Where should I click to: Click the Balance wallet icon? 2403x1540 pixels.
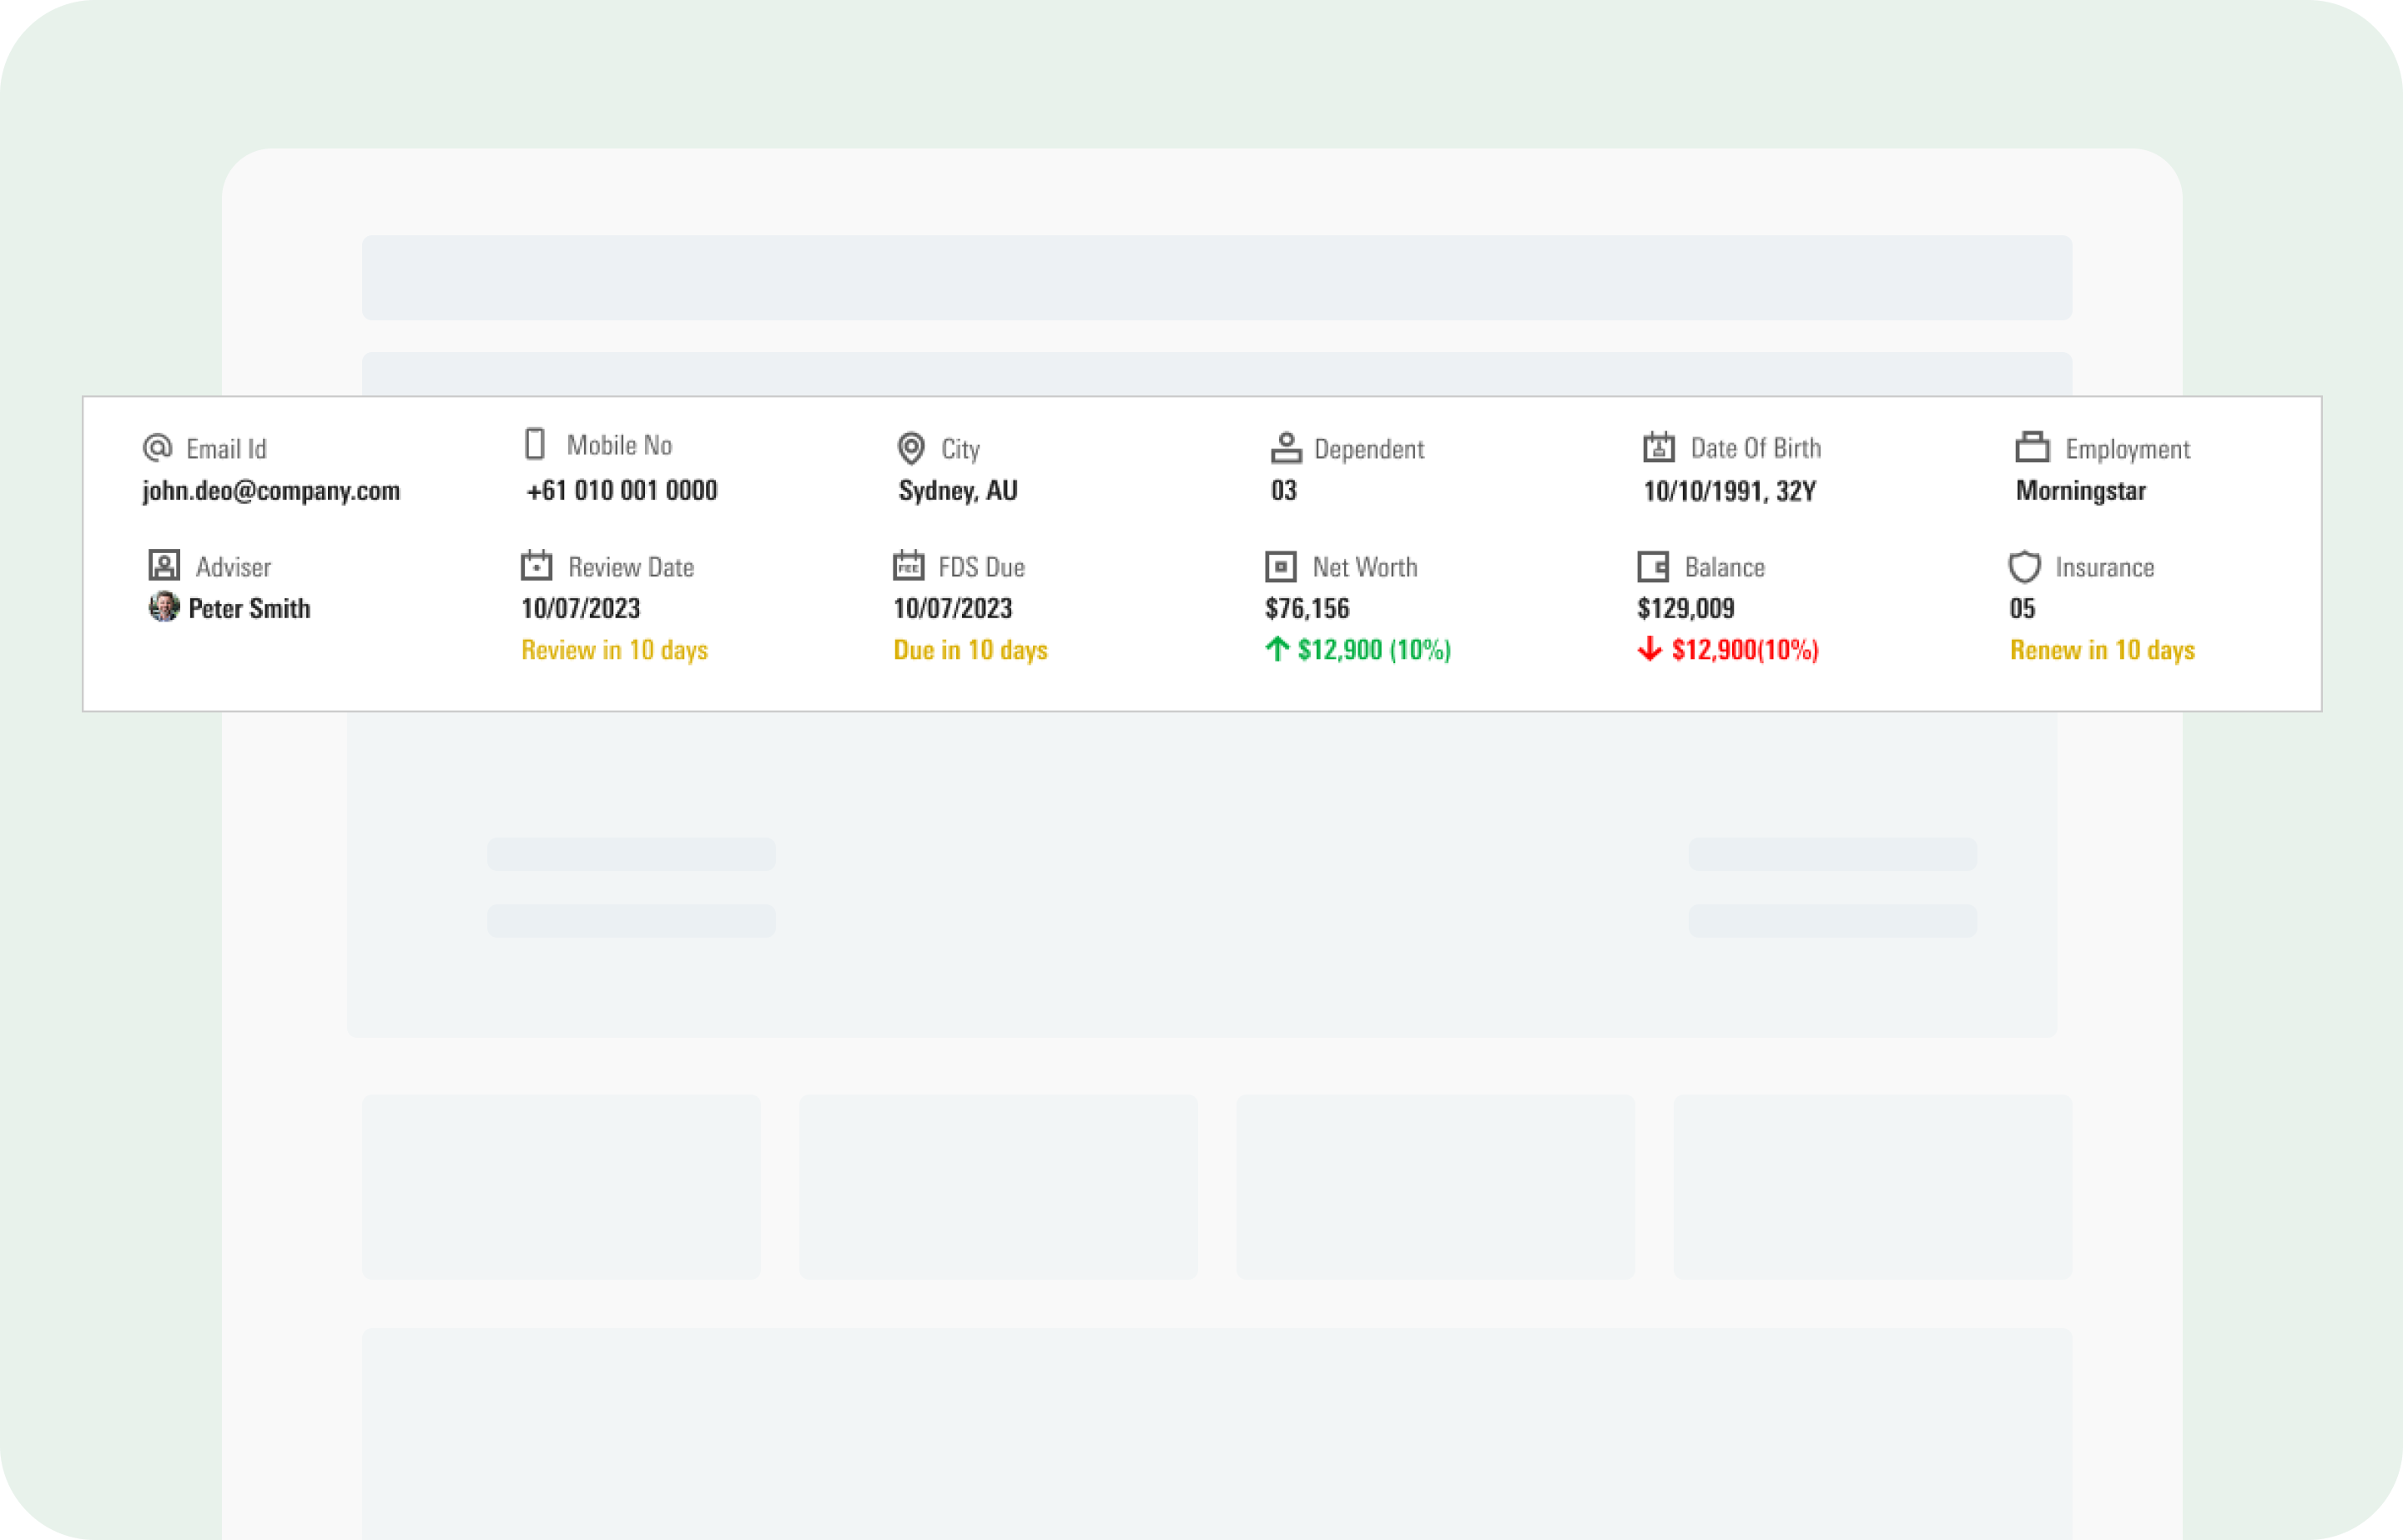coord(1653,567)
